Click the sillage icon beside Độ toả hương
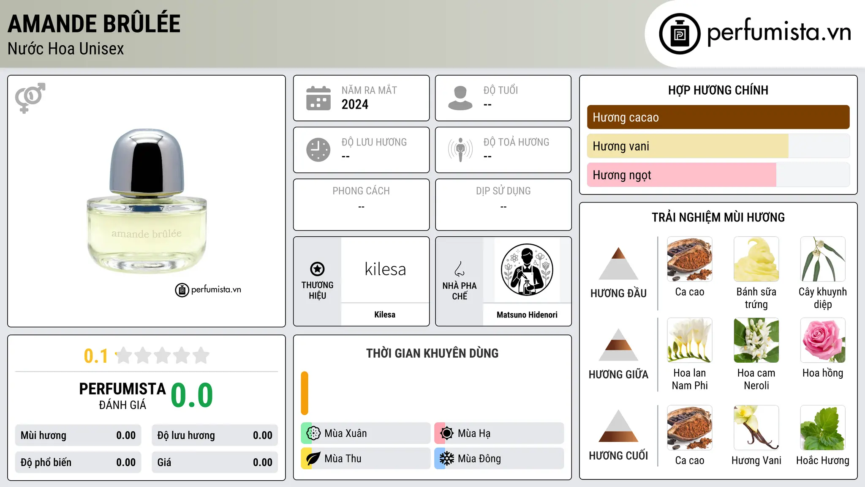This screenshot has width=865, height=487. 460,150
